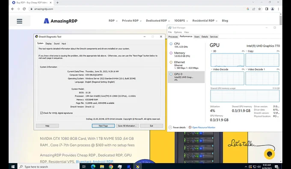Toggle Check for WHQL digital signatures
The height and width of the screenshot is (169, 291).
coord(42,113)
